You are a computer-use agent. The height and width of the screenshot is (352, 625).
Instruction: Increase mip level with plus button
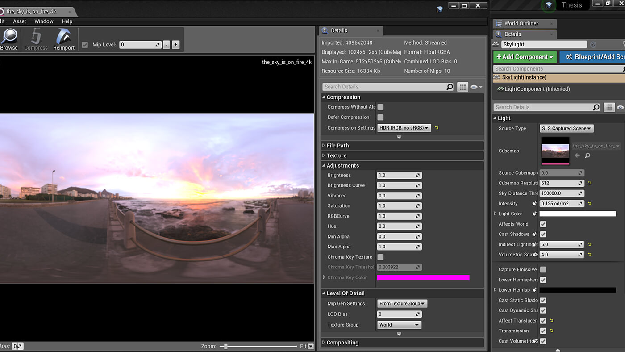click(x=176, y=45)
